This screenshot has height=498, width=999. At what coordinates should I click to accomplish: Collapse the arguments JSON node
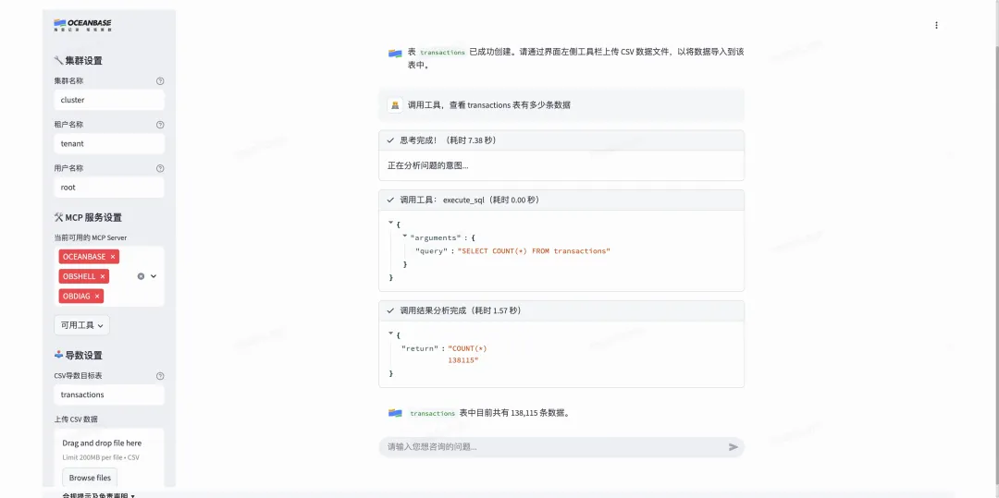click(404, 237)
